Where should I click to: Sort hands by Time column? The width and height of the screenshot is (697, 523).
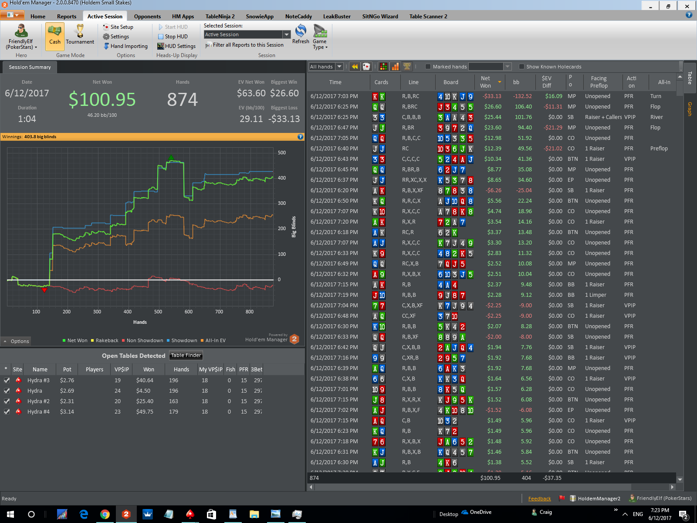[335, 82]
